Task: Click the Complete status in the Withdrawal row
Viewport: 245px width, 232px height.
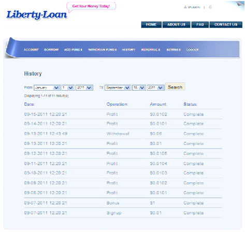Action: coord(194,134)
